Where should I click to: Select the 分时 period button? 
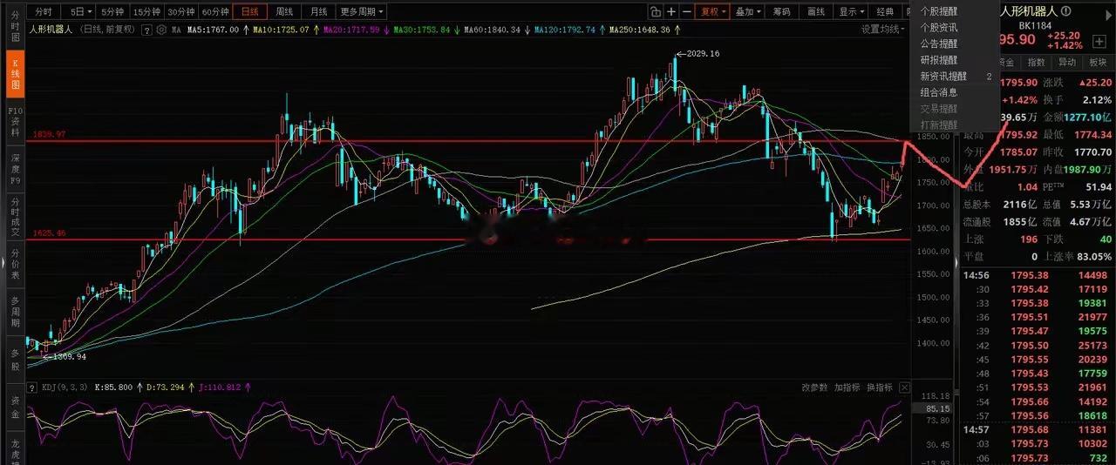coord(44,11)
